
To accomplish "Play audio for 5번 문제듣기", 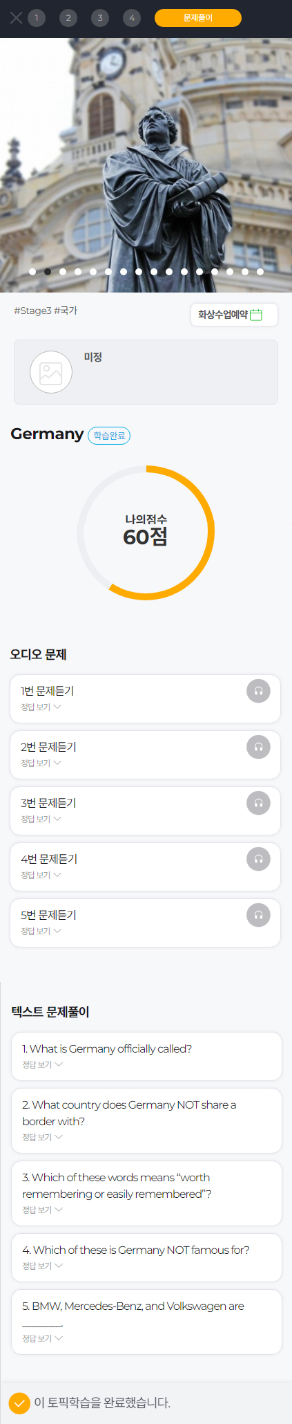I will coord(258,915).
